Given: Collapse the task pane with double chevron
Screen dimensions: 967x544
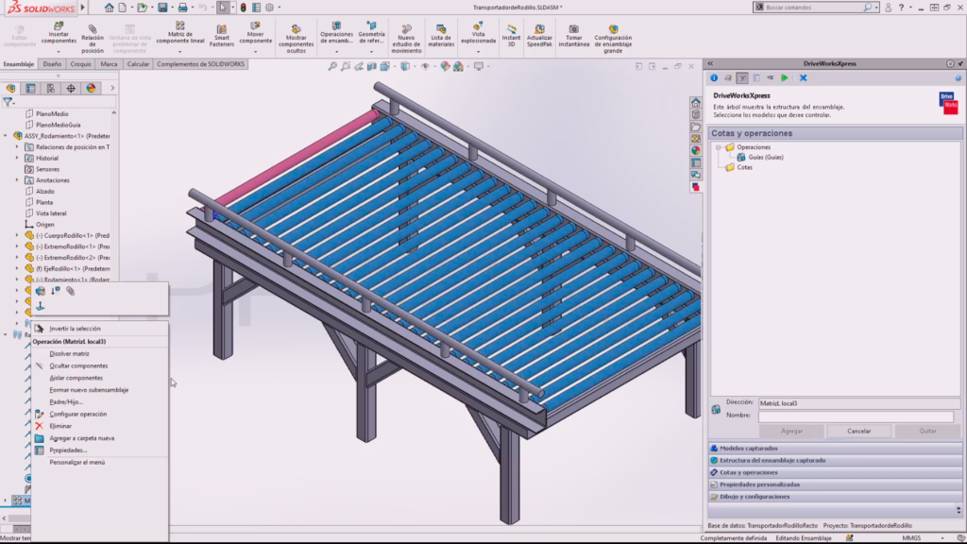Looking at the screenshot, I should pyautogui.click(x=710, y=63).
